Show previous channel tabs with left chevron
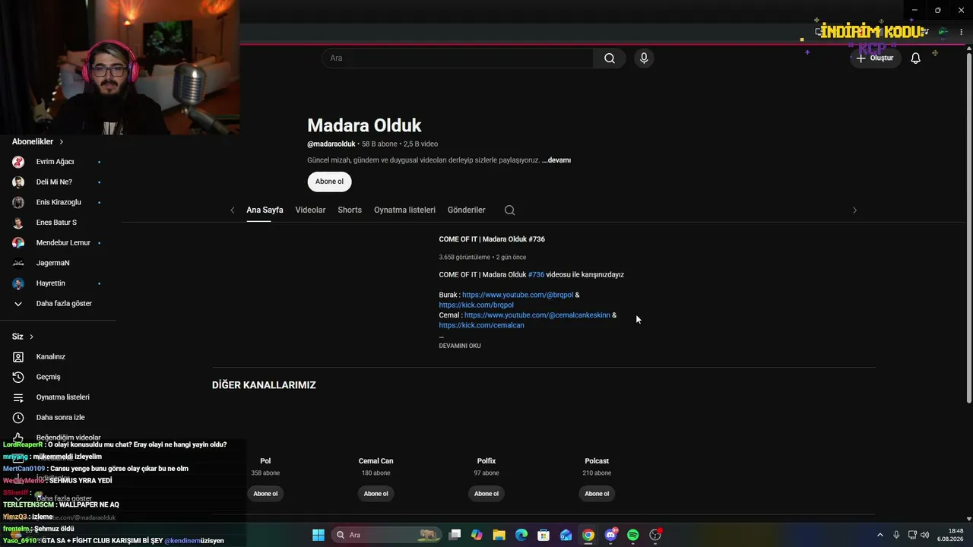The image size is (973, 547). pos(233,210)
